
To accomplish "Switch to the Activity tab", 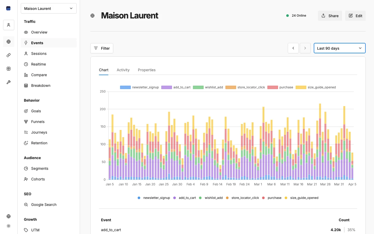I will pos(123,70).
